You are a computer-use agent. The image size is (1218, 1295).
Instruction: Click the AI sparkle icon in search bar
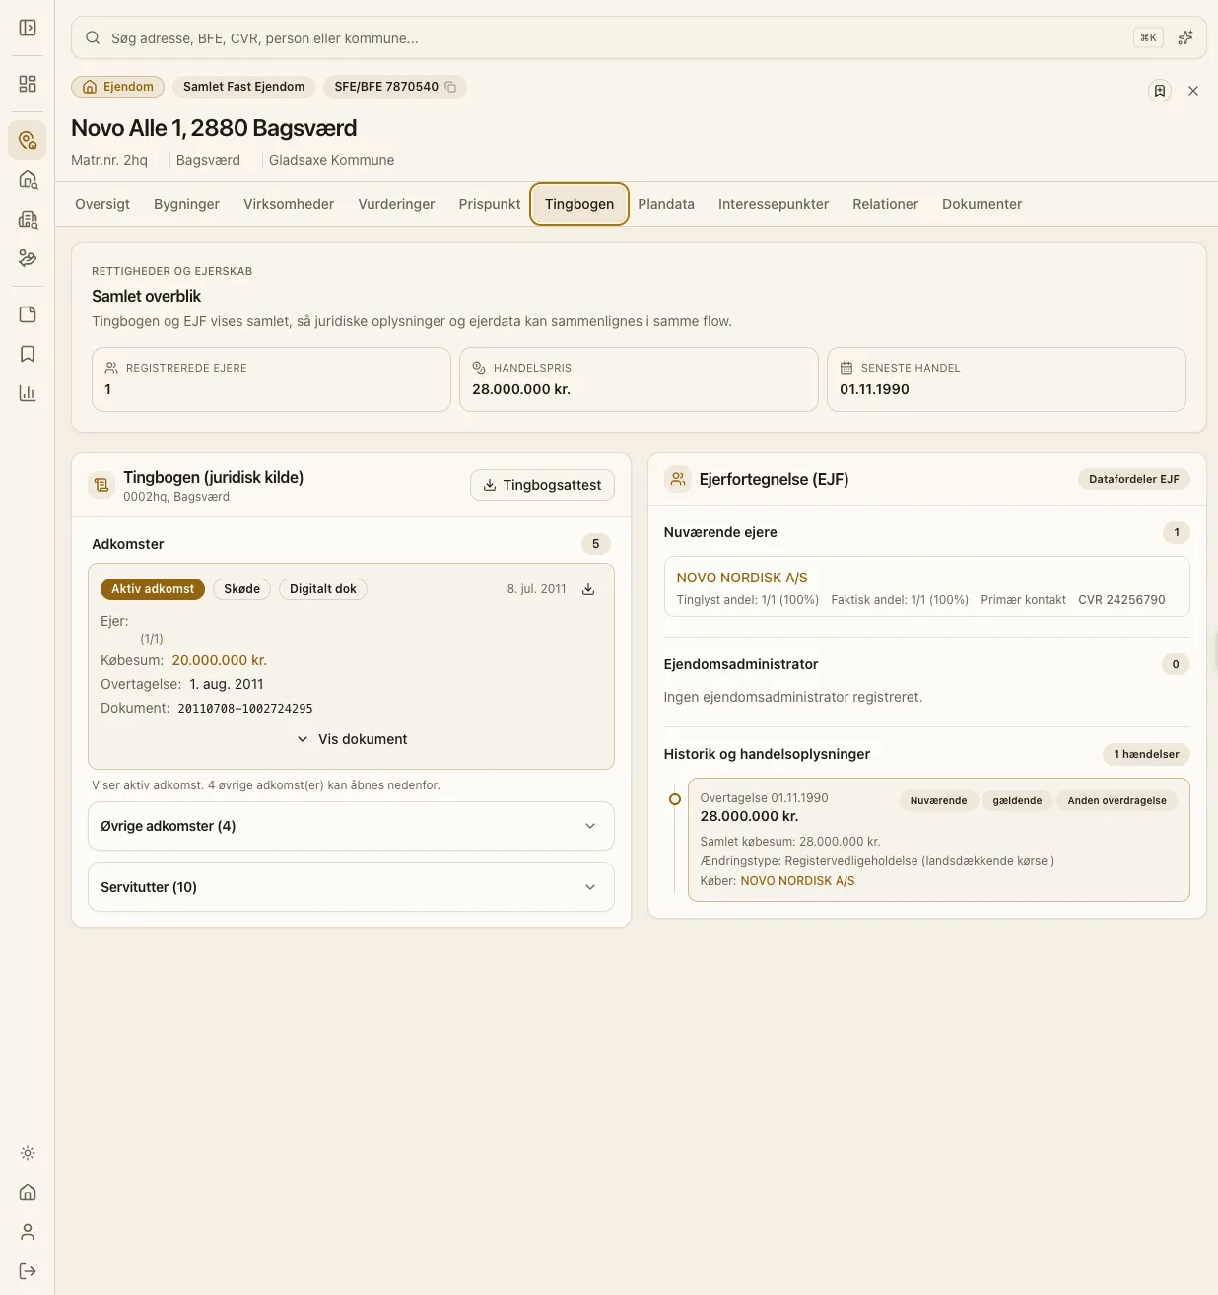pyautogui.click(x=1185, y=37)
